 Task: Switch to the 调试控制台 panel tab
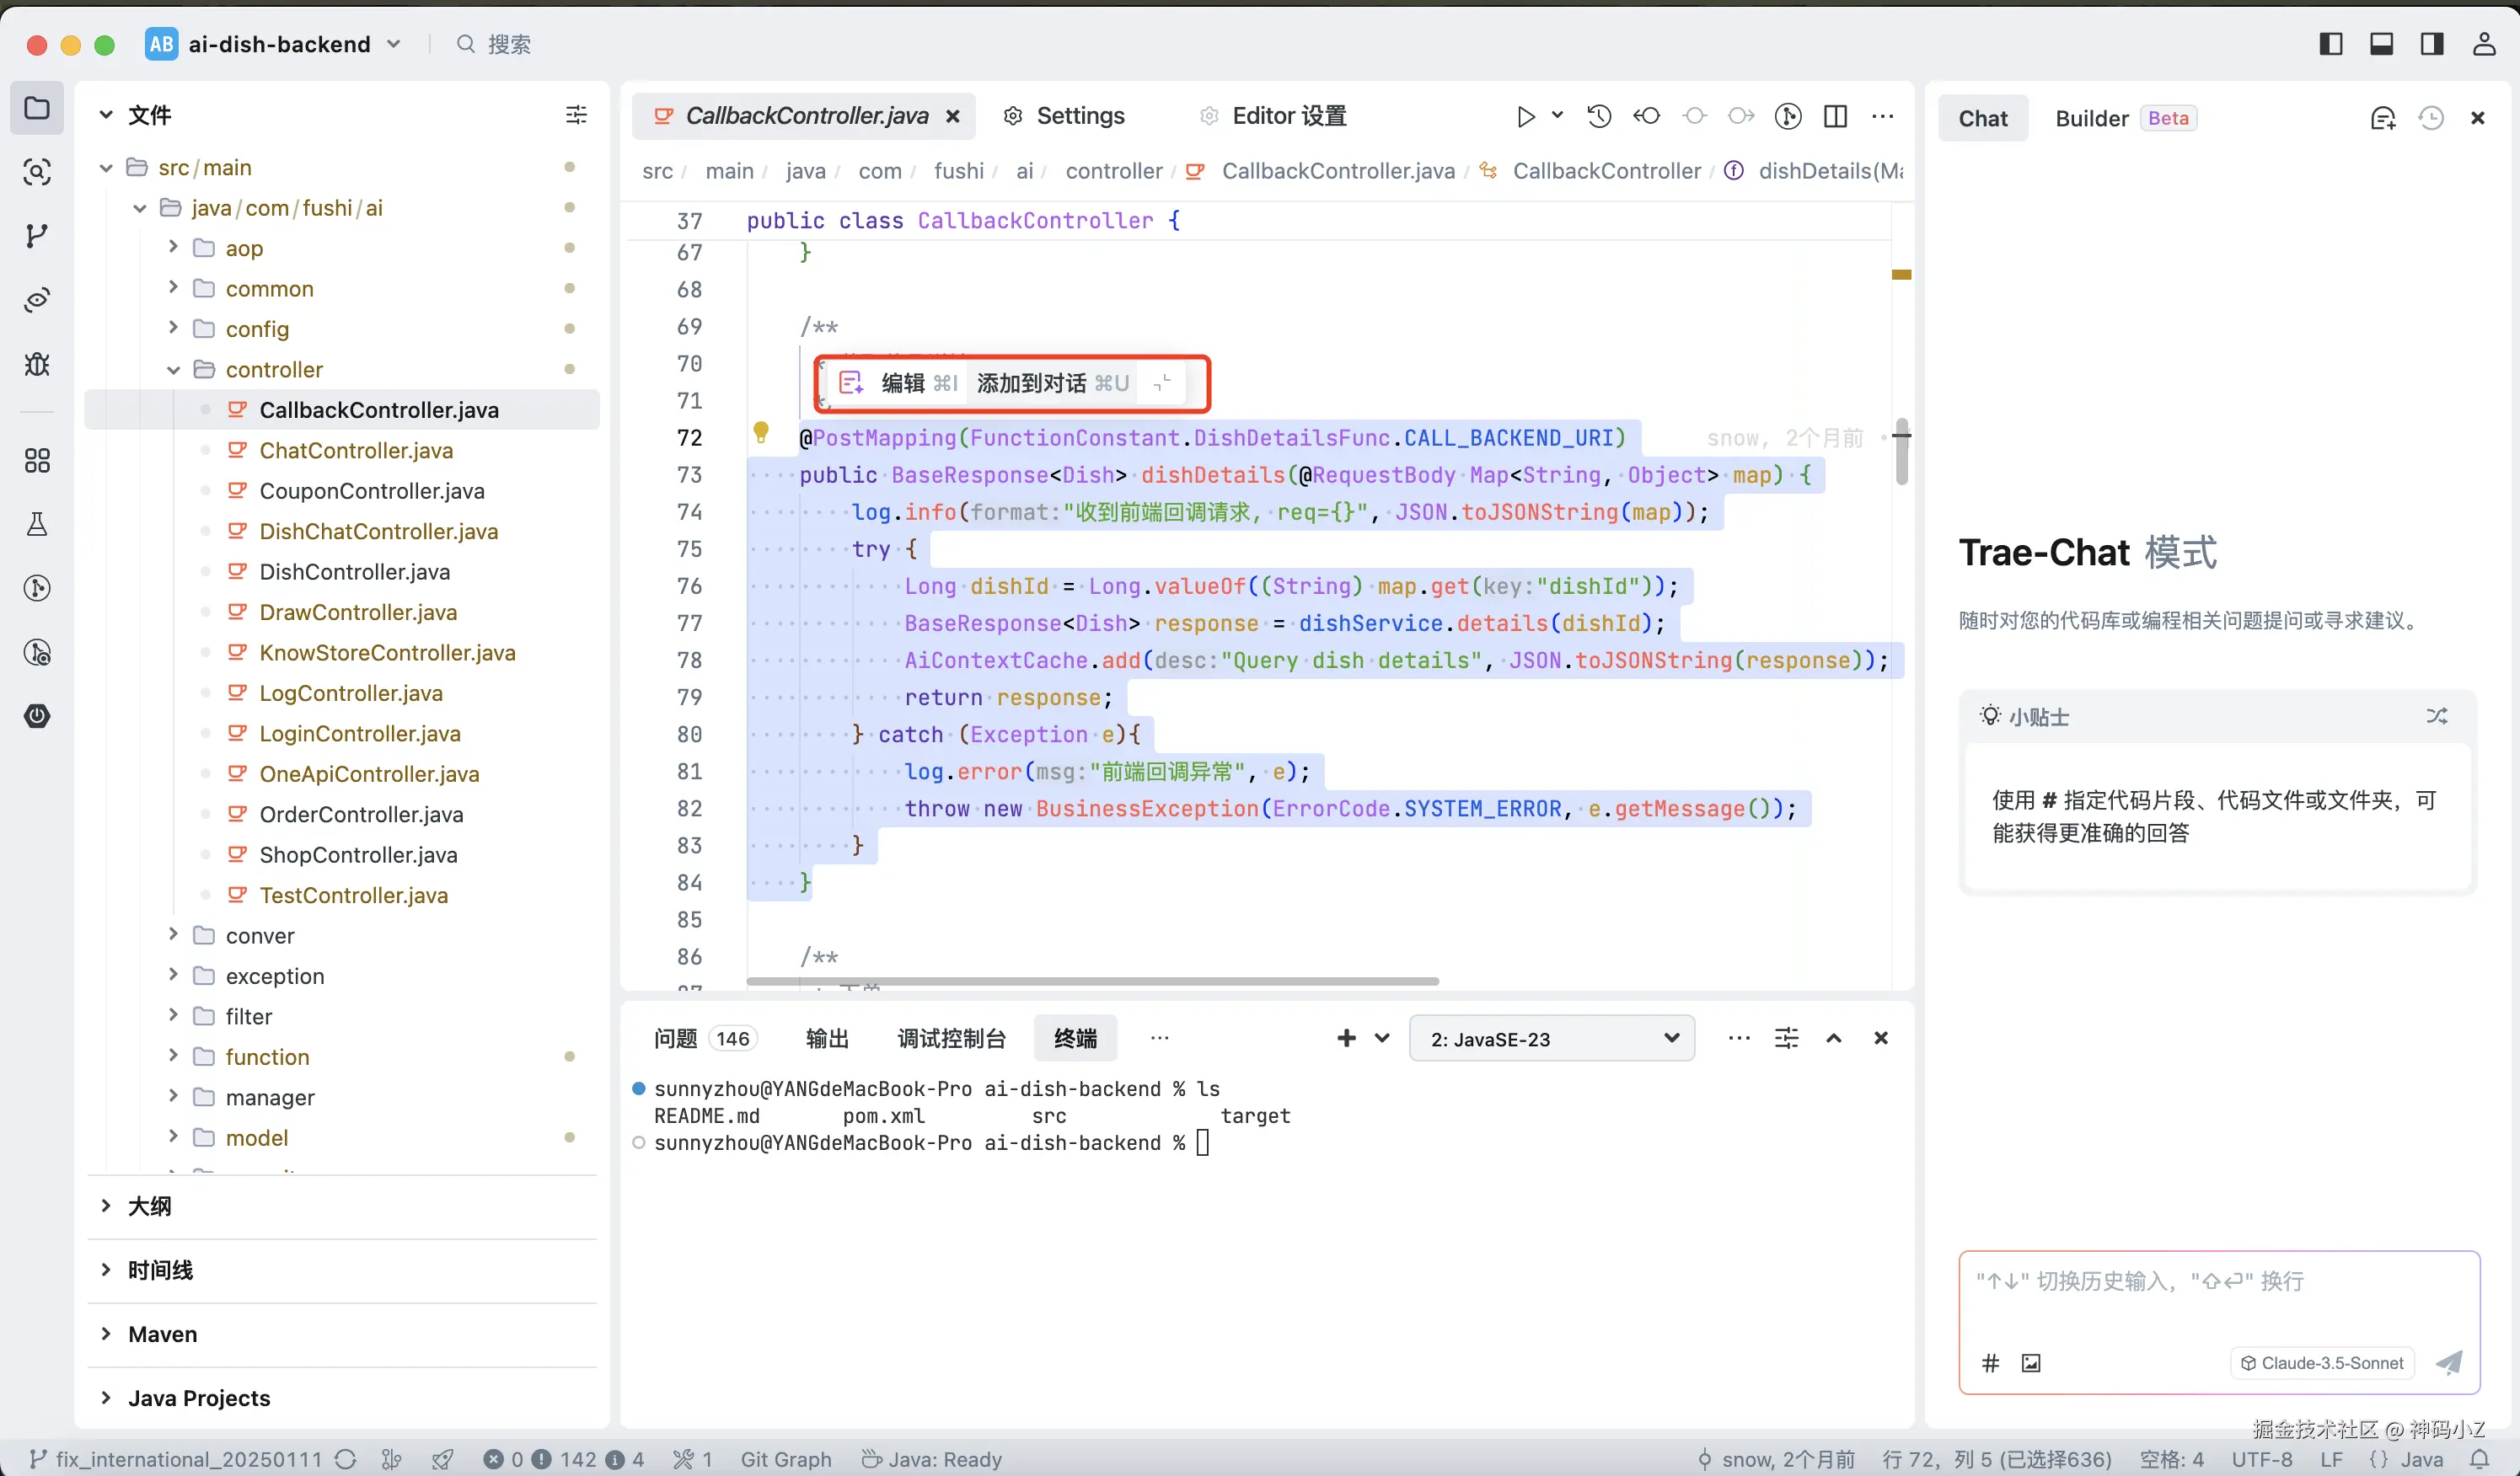[951, 1038]
